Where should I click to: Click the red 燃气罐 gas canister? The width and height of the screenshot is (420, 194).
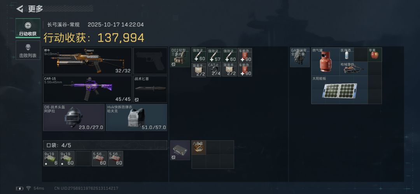click(x=325, y=62)
